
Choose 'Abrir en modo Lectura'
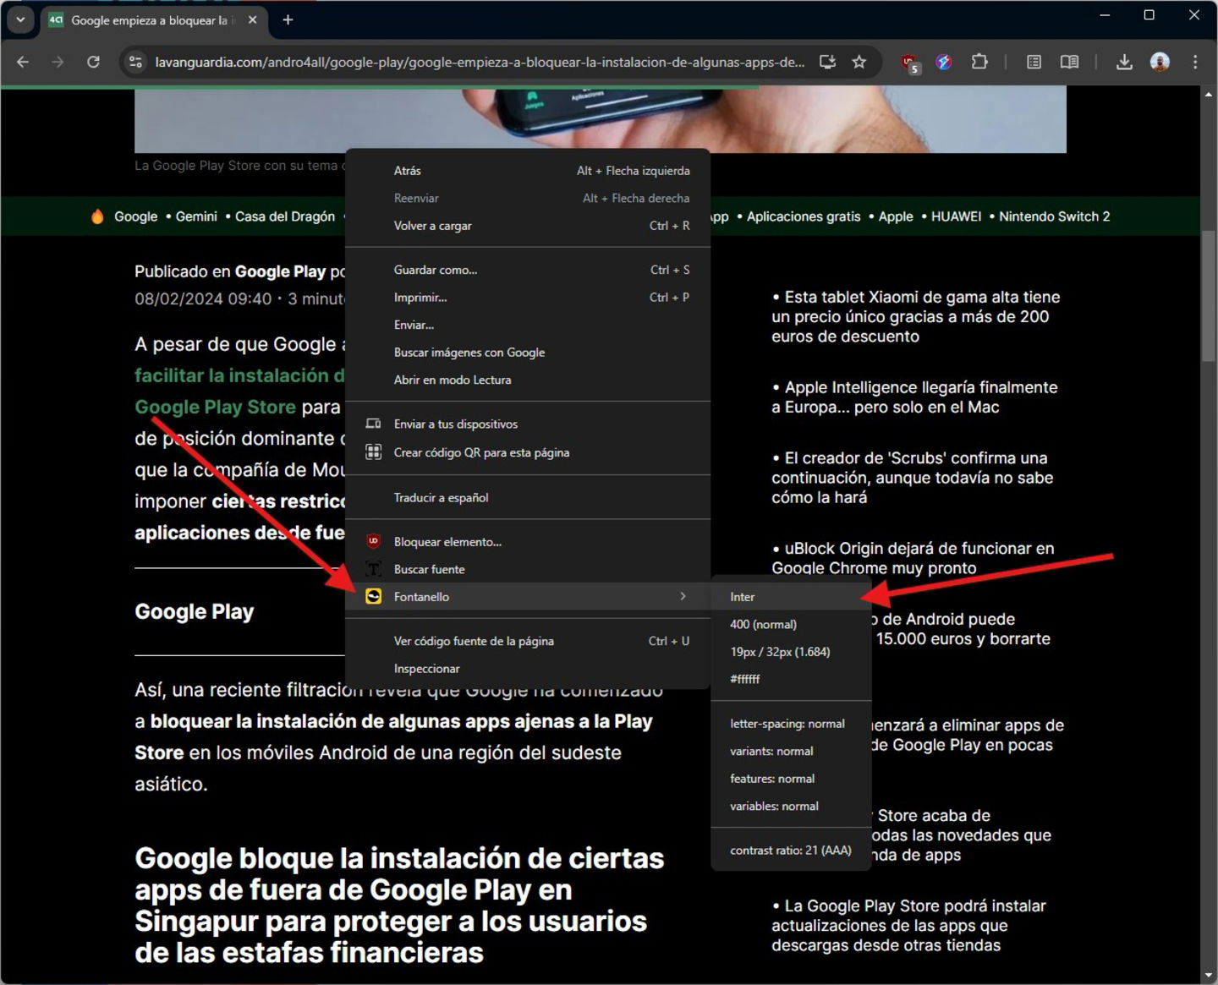528,380
